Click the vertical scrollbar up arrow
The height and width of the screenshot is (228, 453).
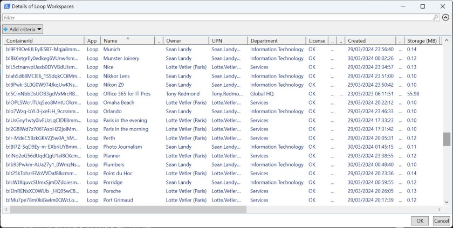447,40
